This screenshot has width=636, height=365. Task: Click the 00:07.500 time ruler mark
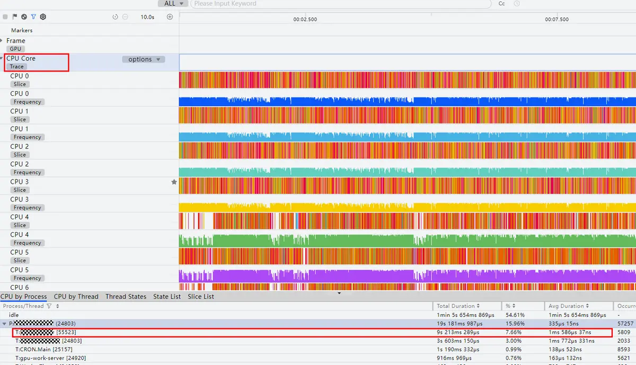point(556,20)
